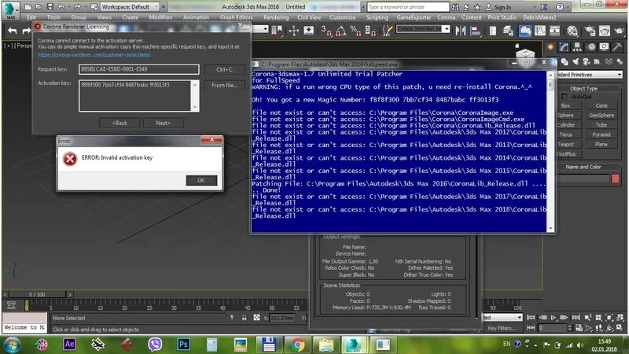Open the key filter Selected dropdown
Image resolution: width=629 pixels, height=354 pixels.
click(x=502, y=318)
